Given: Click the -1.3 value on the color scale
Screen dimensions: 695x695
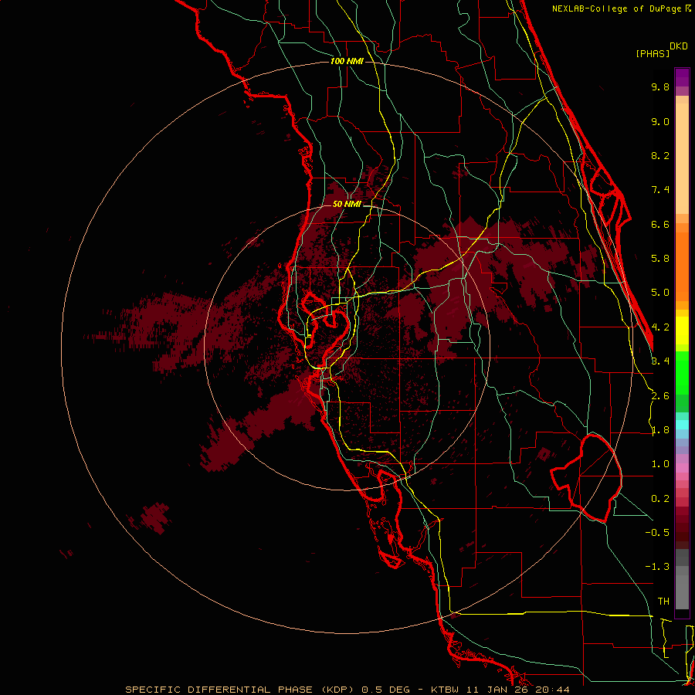Looking at the screenshot, I should (657, 567).
